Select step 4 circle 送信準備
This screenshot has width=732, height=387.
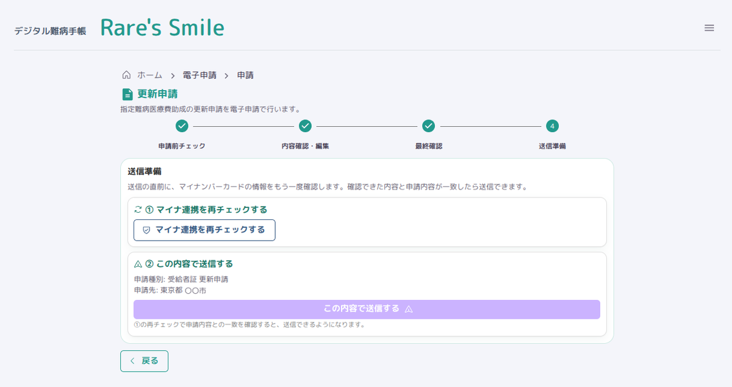[x=552, y=126]
